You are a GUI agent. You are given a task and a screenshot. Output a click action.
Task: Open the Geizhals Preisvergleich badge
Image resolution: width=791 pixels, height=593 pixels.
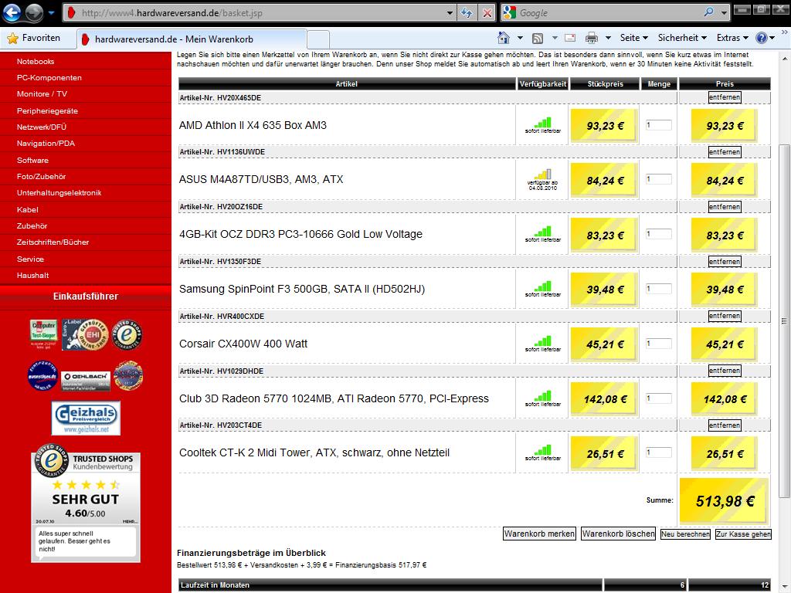86,418
